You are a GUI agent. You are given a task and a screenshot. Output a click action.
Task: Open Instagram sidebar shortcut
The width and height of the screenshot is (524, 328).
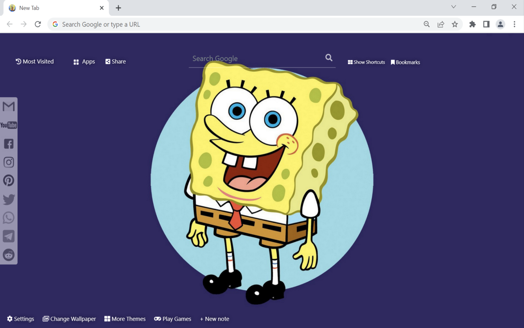[x=9, y=162]
